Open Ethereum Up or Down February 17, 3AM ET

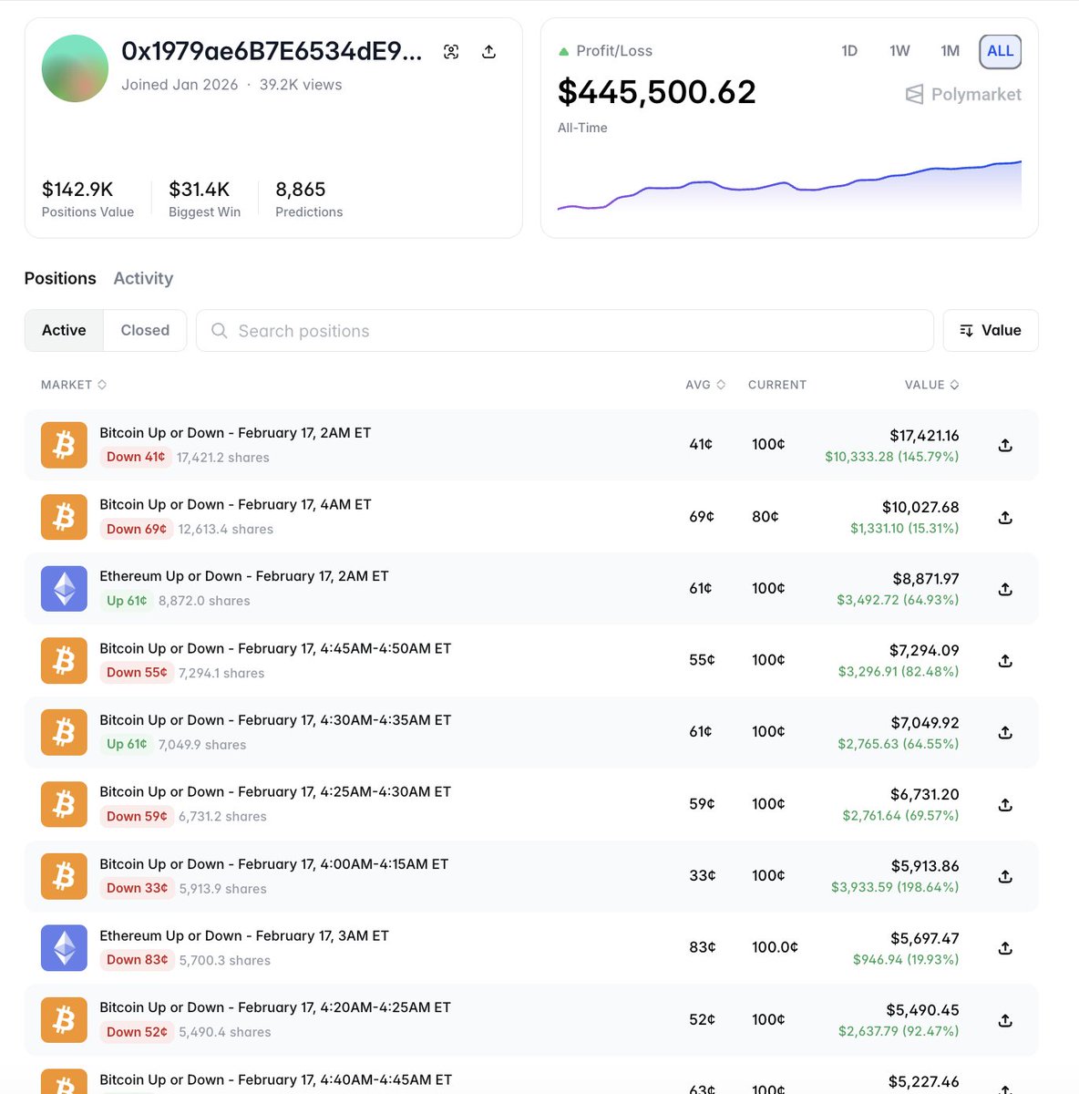[x=244, y=935]
